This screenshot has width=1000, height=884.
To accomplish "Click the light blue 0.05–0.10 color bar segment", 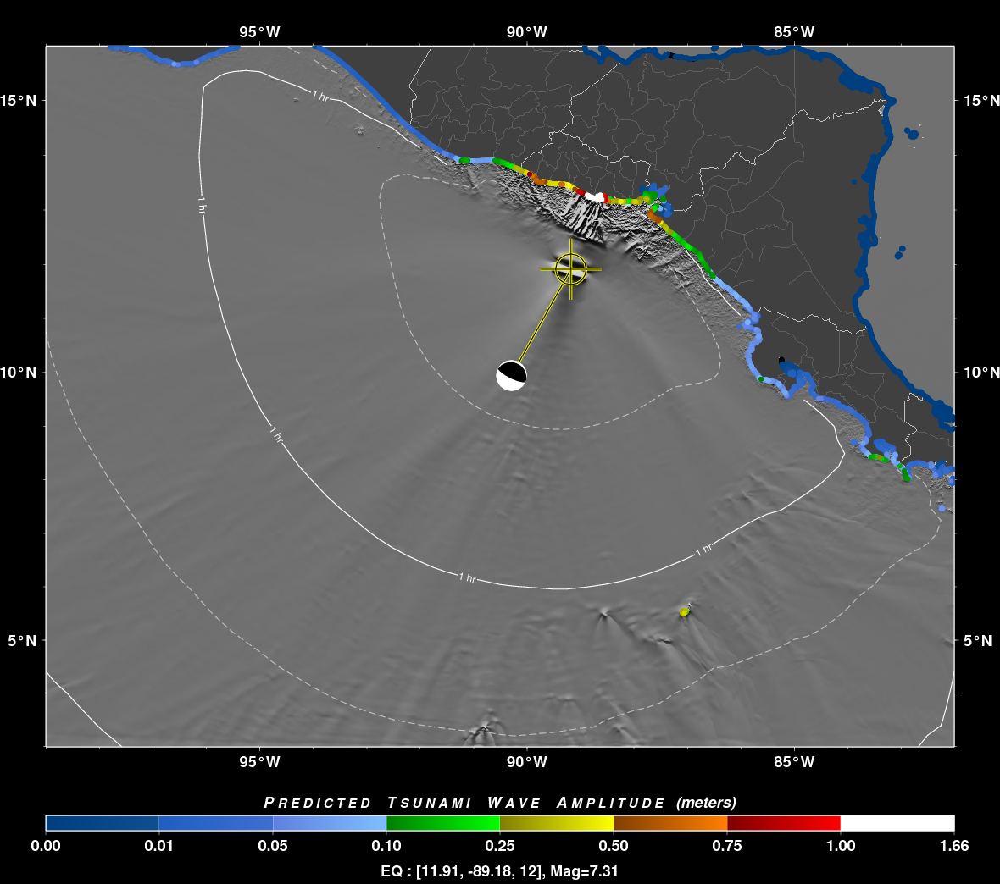I will 330,823.
